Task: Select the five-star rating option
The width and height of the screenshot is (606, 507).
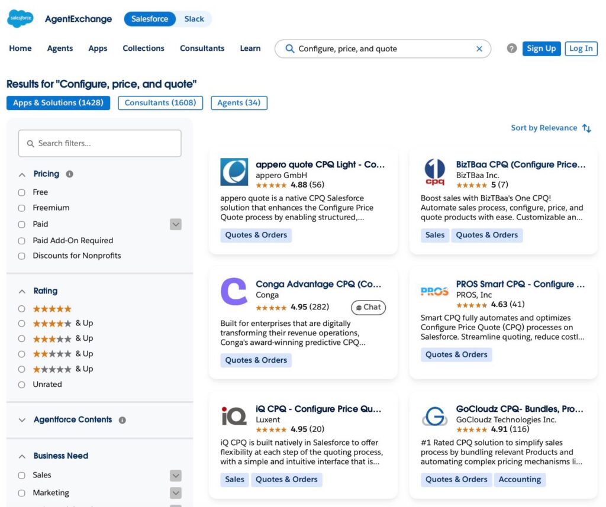Action: pyautogui.click(x=22, y=309)
